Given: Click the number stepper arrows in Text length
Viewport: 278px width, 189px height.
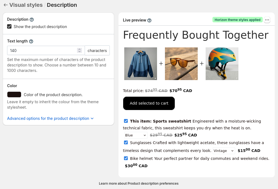Looking at the screenshot, I should (79, 50).
